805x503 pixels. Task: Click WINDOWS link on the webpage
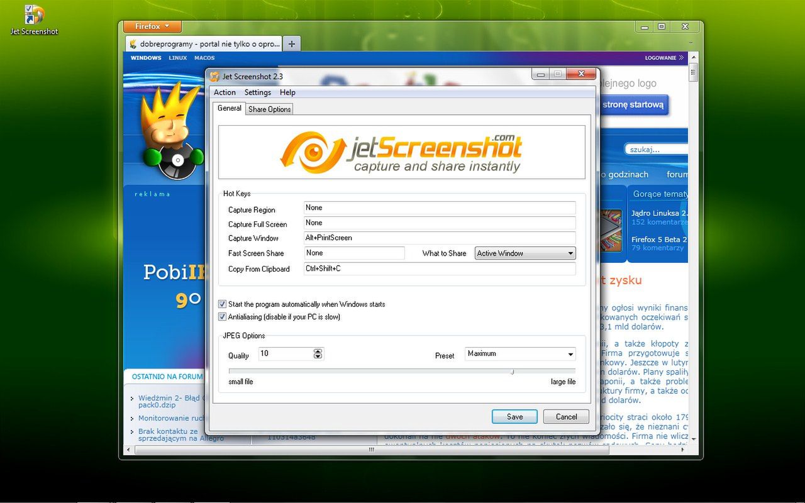(146, 58)
